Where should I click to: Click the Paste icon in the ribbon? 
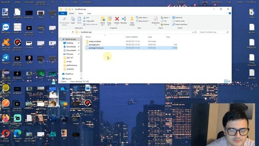coord(79,20)
